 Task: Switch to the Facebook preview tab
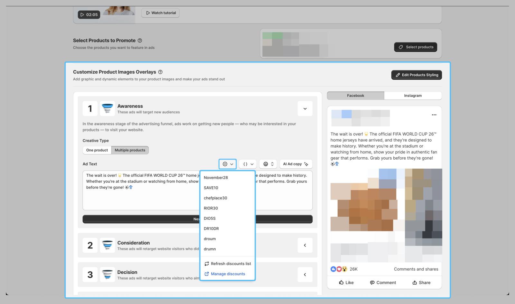(x=355, y=96)
